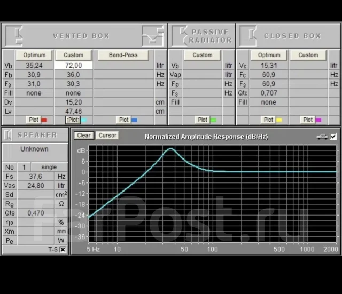Click the green plot color swatch
The height and width of the screenshot is (294, 342).
213,120
